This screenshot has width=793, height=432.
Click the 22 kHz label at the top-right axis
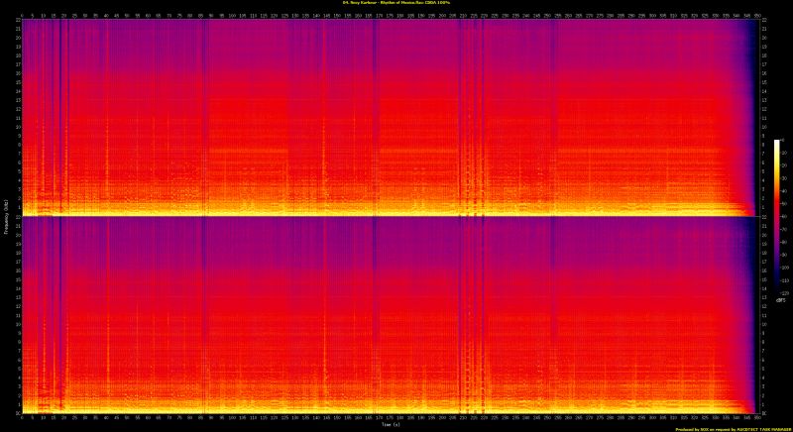(764, 22)
